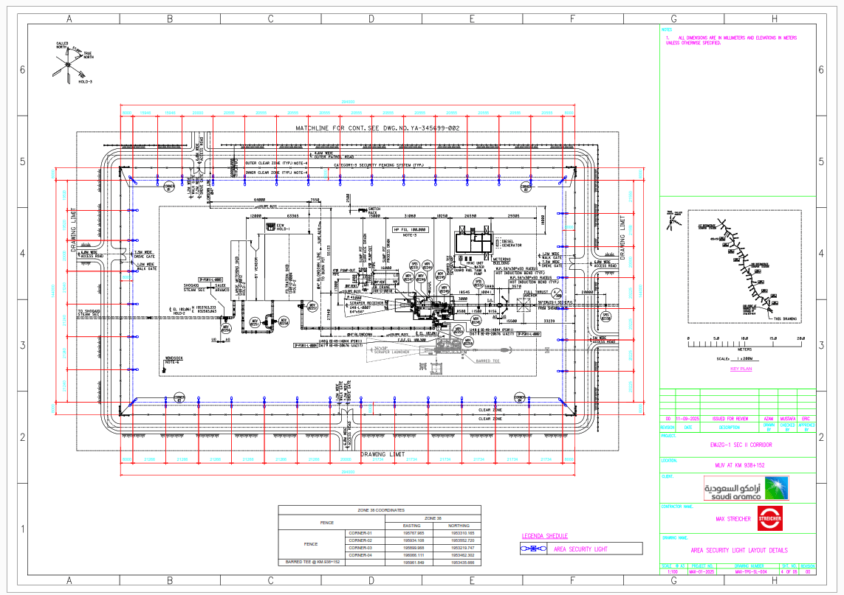
Task: Click the NORTHING column header
Action: click(x=459, y=525)
